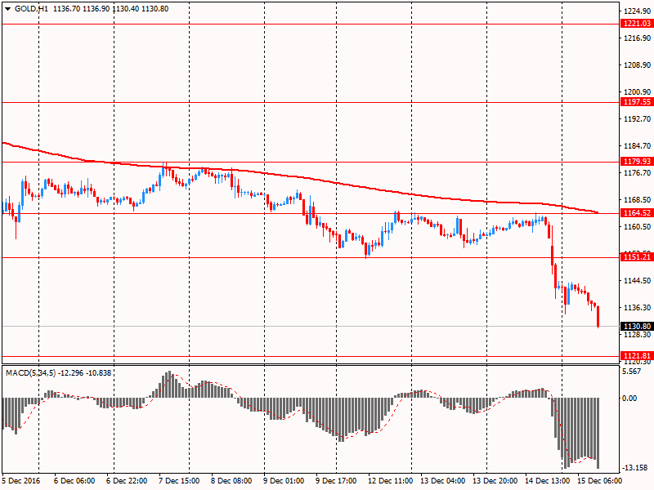The width and height of the screenshot is (654, 490).
Task: Select the MACD scale value 5.567
Action: point(631,372)
